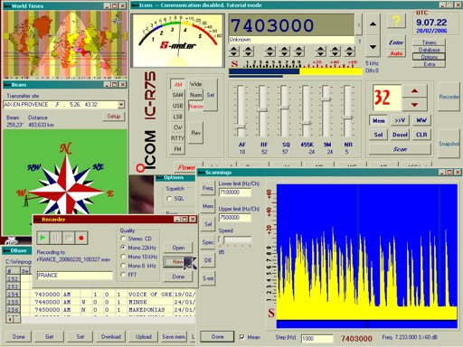Screen dimensions: 463x347
Task: Choose the Narrow filter
Action: [x=195, y=106]
